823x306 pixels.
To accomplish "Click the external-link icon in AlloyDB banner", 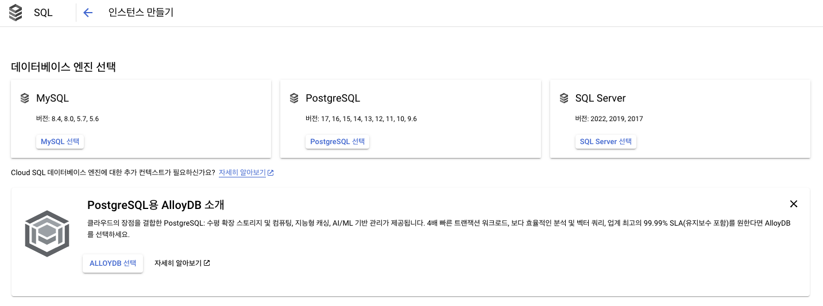I will point(207,264).
